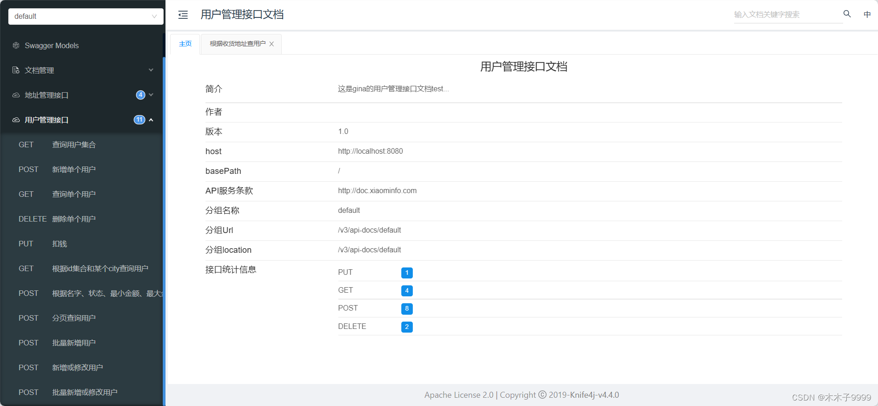Click the 用户管理接口 cloud icon
The width and height of the screenshot is (878, 406).
(x=16, y=120)
